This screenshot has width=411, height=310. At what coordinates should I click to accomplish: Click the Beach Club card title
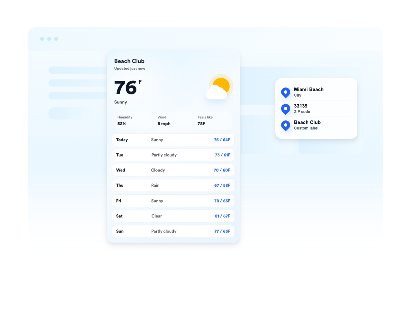129,61
